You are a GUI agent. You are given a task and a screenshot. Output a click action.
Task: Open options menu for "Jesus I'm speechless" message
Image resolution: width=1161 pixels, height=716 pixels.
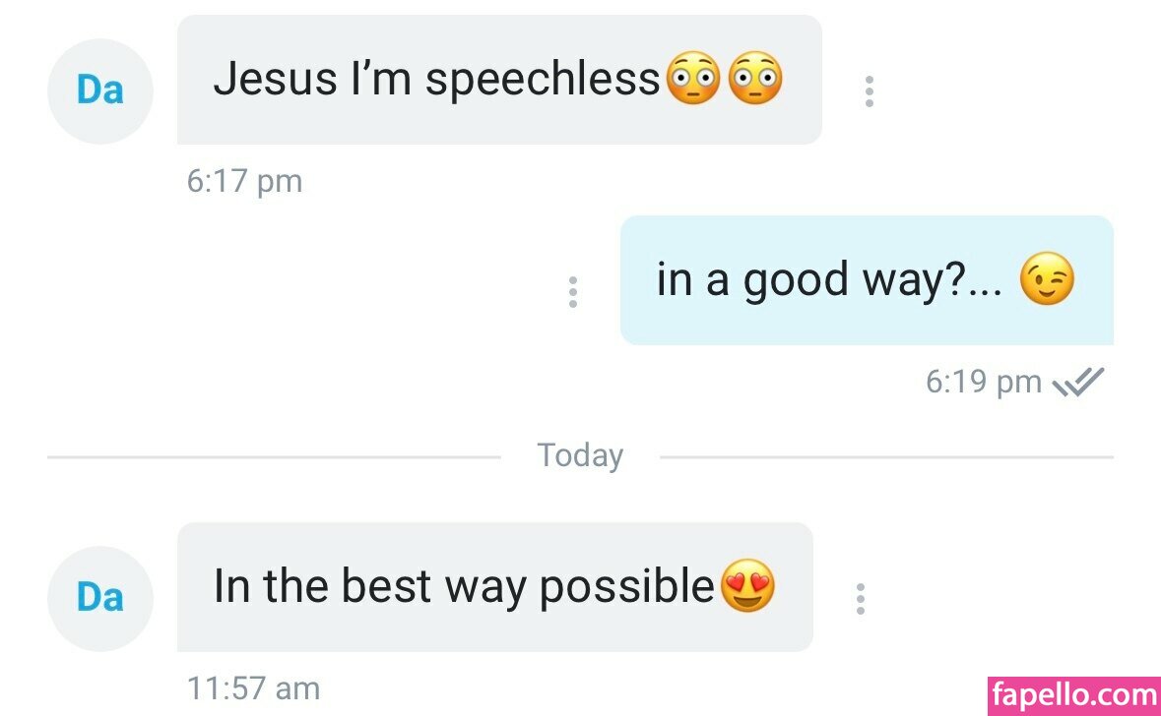coord(869,91)
